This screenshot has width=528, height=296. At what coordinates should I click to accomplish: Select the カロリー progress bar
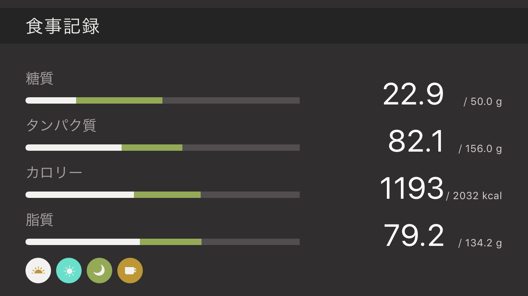pos(162,195)
